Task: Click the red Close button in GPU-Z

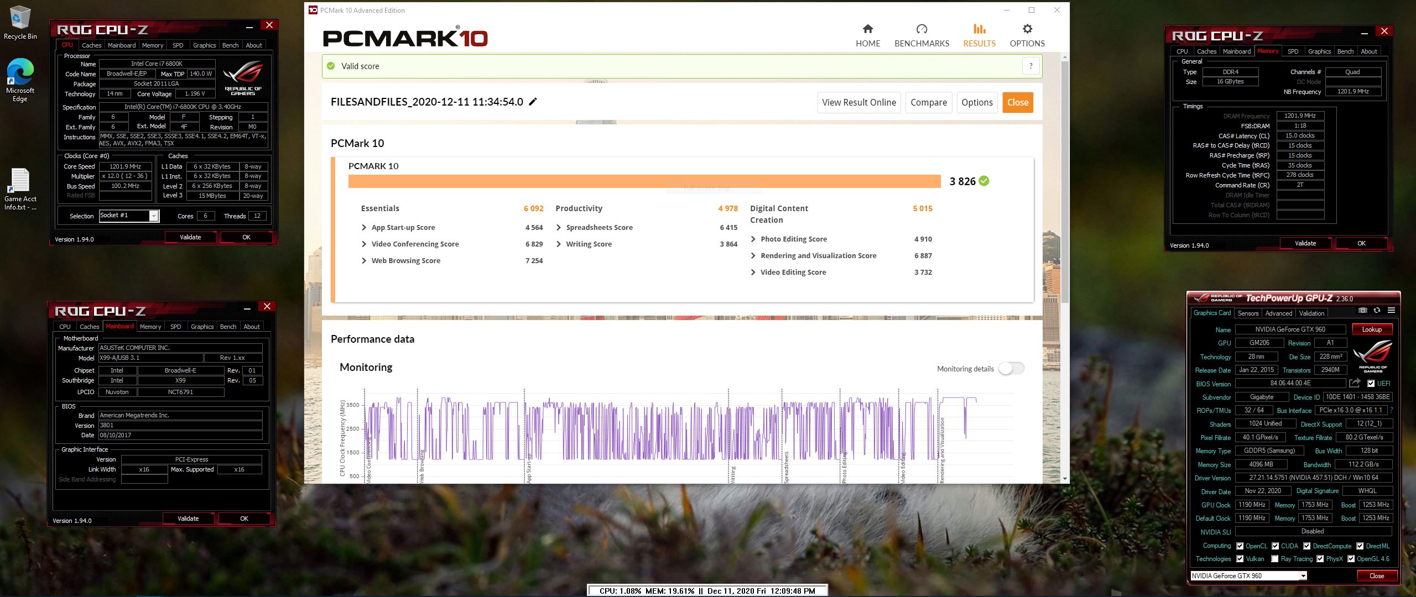Action: pos(1377,576)
